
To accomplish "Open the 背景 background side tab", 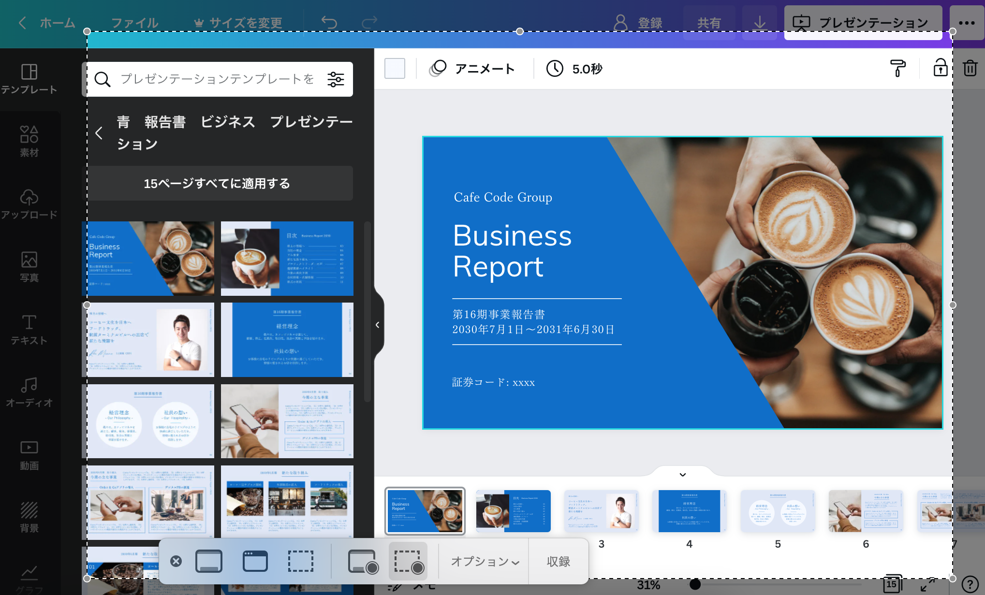I will coord(29,517).
